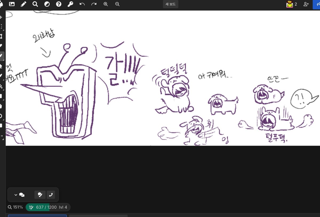Open more tools three-dots menu

1,136
